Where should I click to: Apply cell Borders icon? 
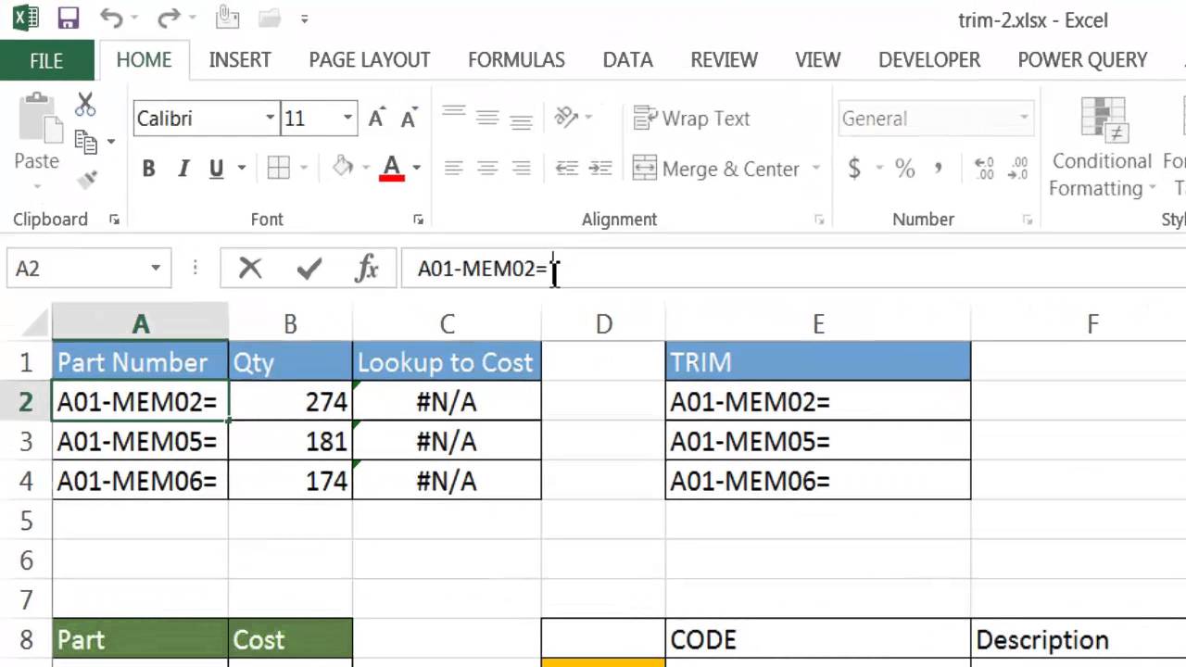tap(278, 168)
